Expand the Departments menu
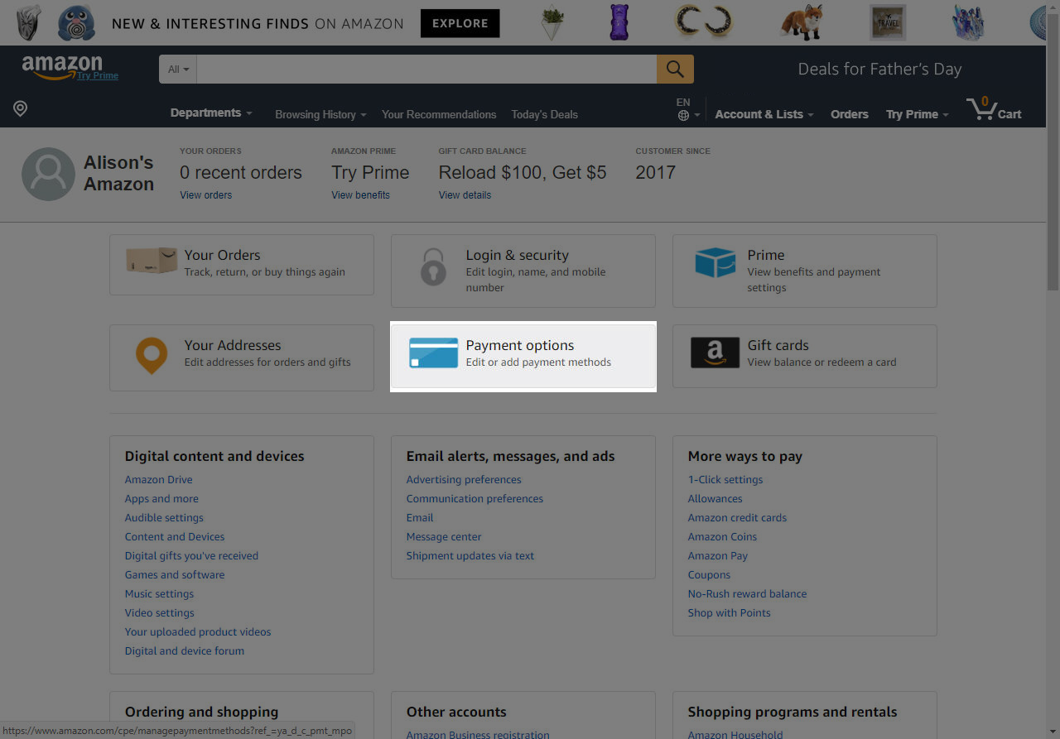1060x739 pixels. [211, 113]
